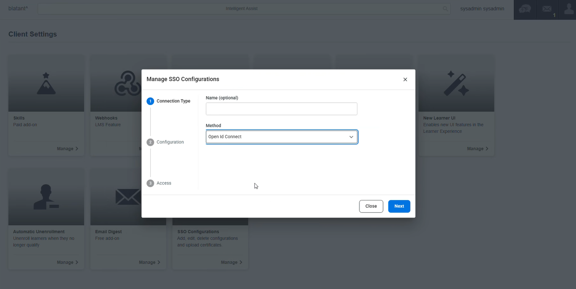This screenshot has width=576, height=289.
Task: Go to step 2 Configuration
Action: (165, 142)
